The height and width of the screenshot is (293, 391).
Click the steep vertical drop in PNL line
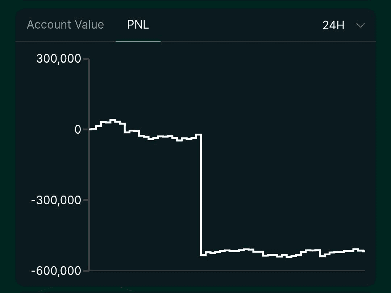tap(201, 196)
